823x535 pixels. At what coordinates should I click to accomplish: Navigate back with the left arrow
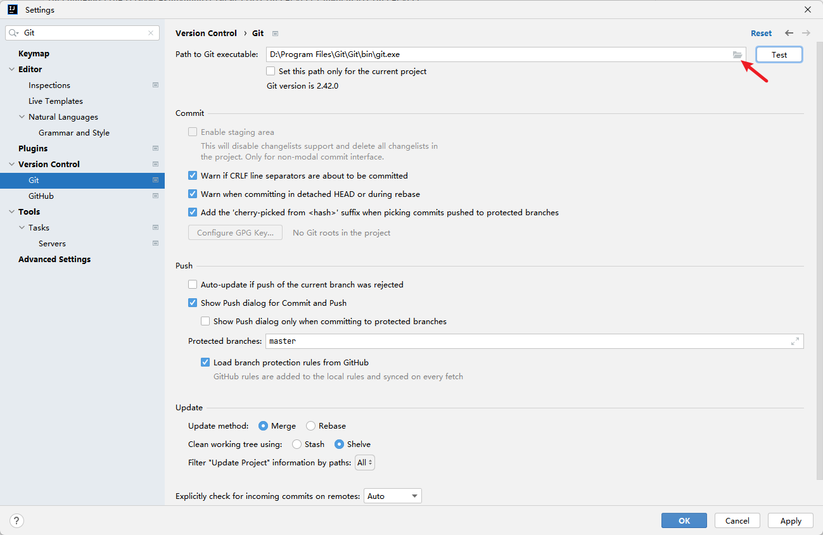point(789,33)
